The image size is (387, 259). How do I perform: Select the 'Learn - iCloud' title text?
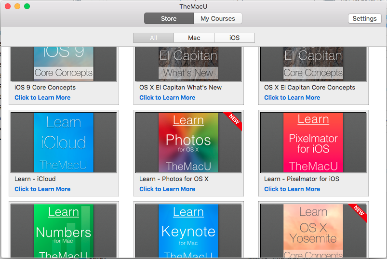(35, 179)
